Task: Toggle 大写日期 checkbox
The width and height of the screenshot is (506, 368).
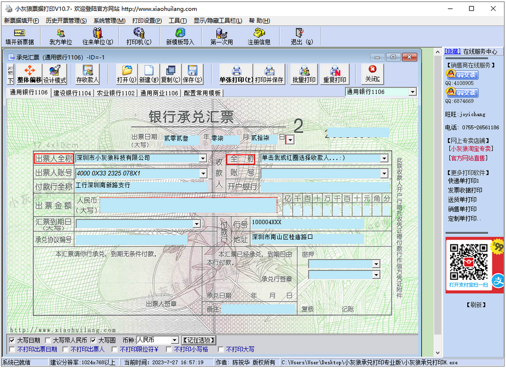Action: click(12, 340)
